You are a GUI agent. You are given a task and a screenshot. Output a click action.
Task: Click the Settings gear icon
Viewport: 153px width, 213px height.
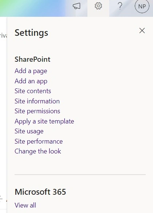click(x=98, y=6)
